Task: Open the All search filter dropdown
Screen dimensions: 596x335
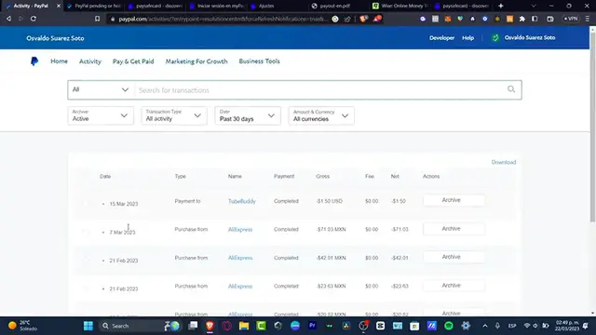Action: [101, 89]
